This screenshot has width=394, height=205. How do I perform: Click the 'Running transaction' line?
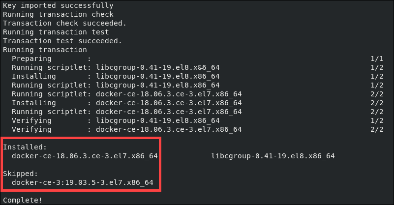(x=45, y=50)
